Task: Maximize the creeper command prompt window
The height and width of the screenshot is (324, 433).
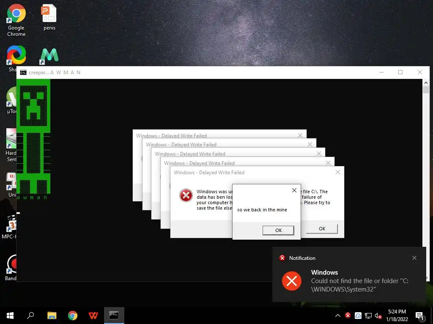Action: [400, 72]
